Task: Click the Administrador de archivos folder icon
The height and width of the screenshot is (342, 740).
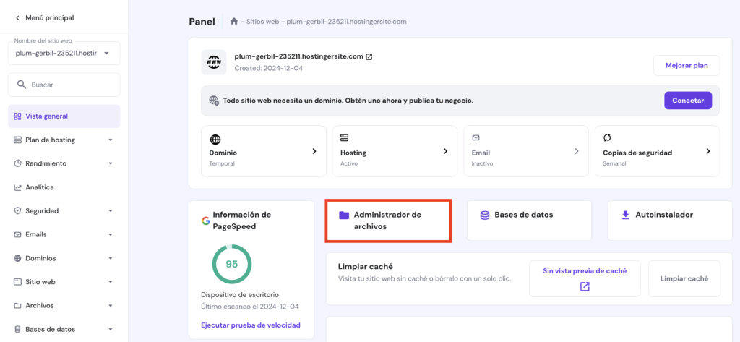Action: tap(344, 215)
